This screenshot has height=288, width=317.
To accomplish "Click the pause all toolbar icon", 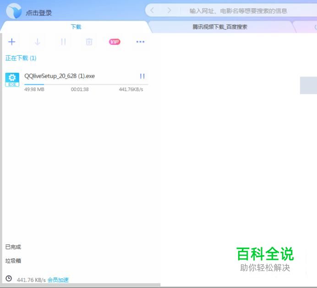I will [63, 42].
